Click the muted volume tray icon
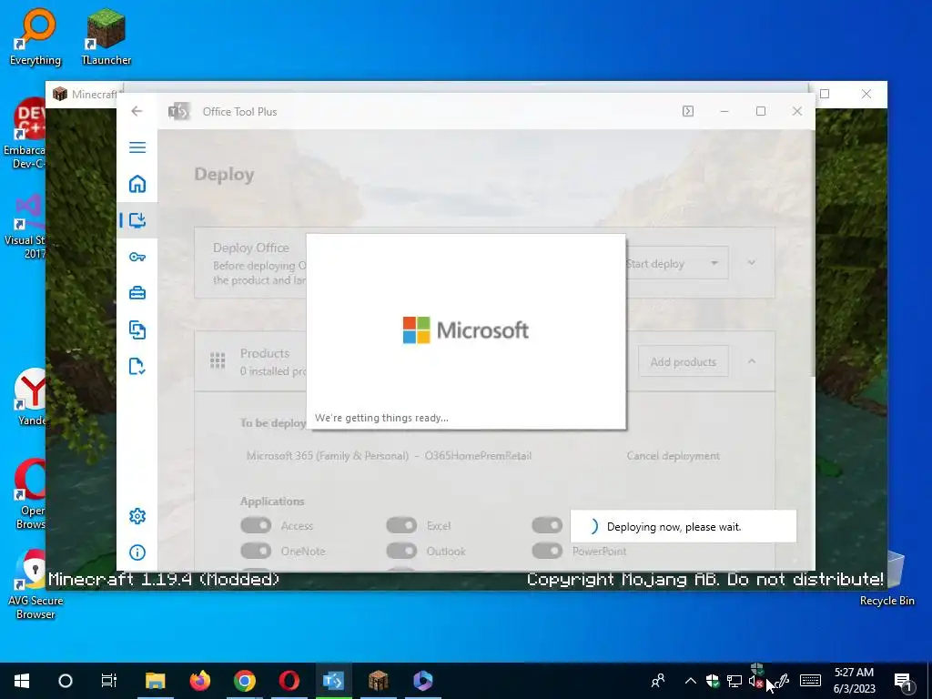Image resolution: width=932 pixels, height=699 pixels. click(756, 681)
